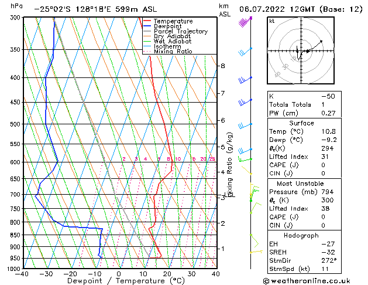Select the Surface Lifted Index value 31
This screenshot has height=285, width=368.
tap(325, 157)
